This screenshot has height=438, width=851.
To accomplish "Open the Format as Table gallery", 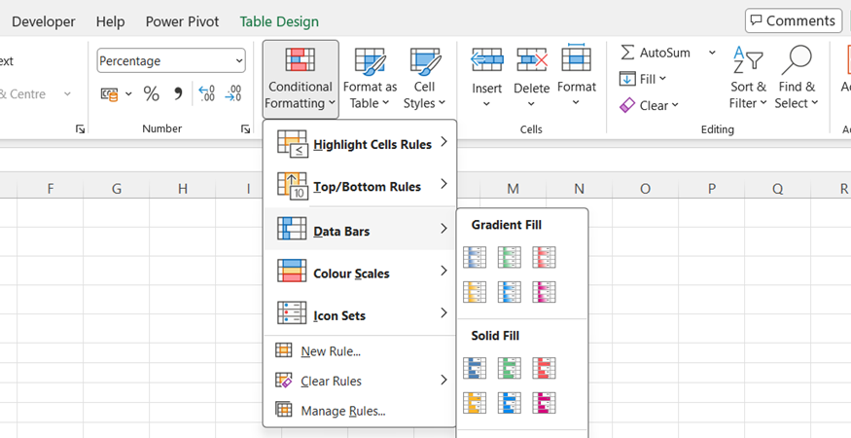I will 371,79.
